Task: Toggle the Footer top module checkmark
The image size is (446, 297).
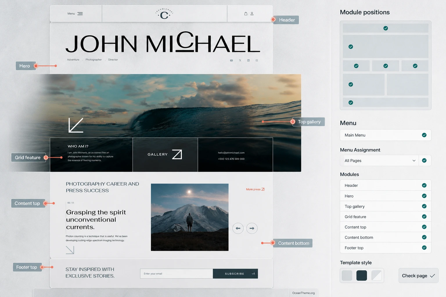Action: pyautogui.click(x=424, y=248)
